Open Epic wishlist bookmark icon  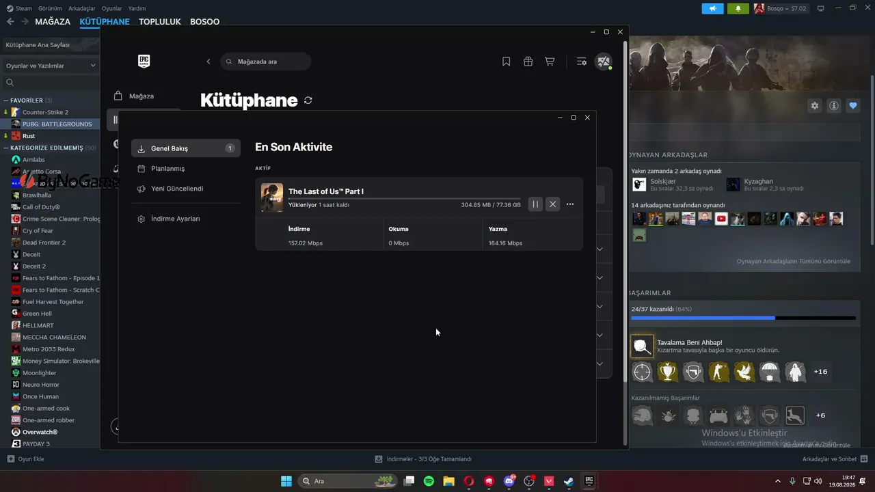point(507,61)
